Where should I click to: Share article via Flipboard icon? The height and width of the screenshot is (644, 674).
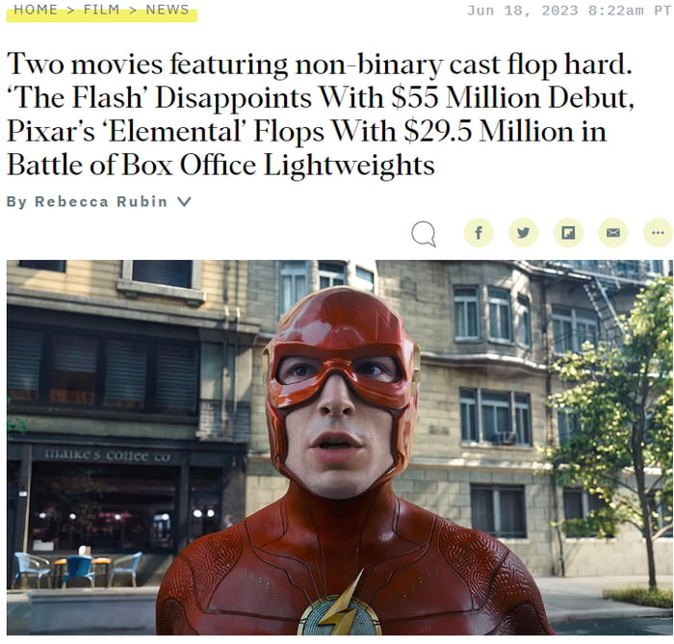tap(568, 233)
